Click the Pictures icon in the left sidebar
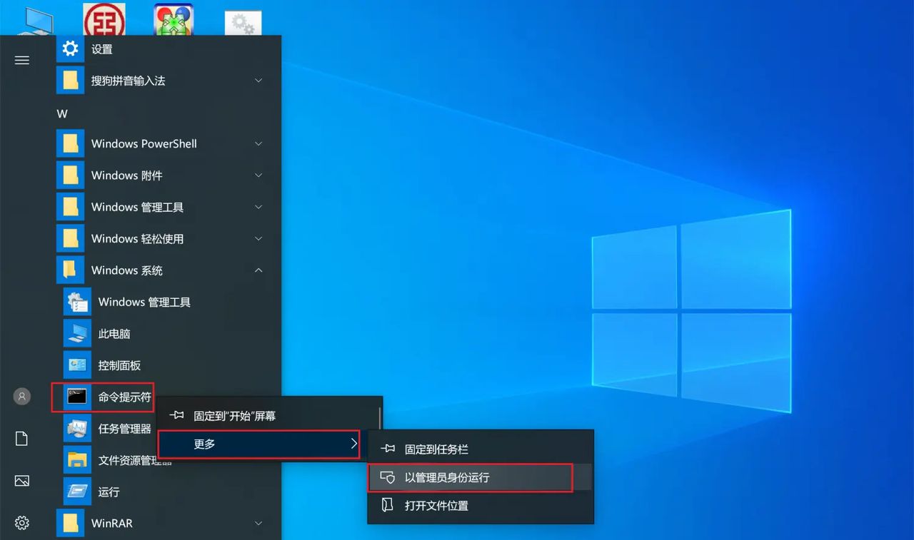Image resolution: width=914 pixels, height=540 pixels. point(21,481)
